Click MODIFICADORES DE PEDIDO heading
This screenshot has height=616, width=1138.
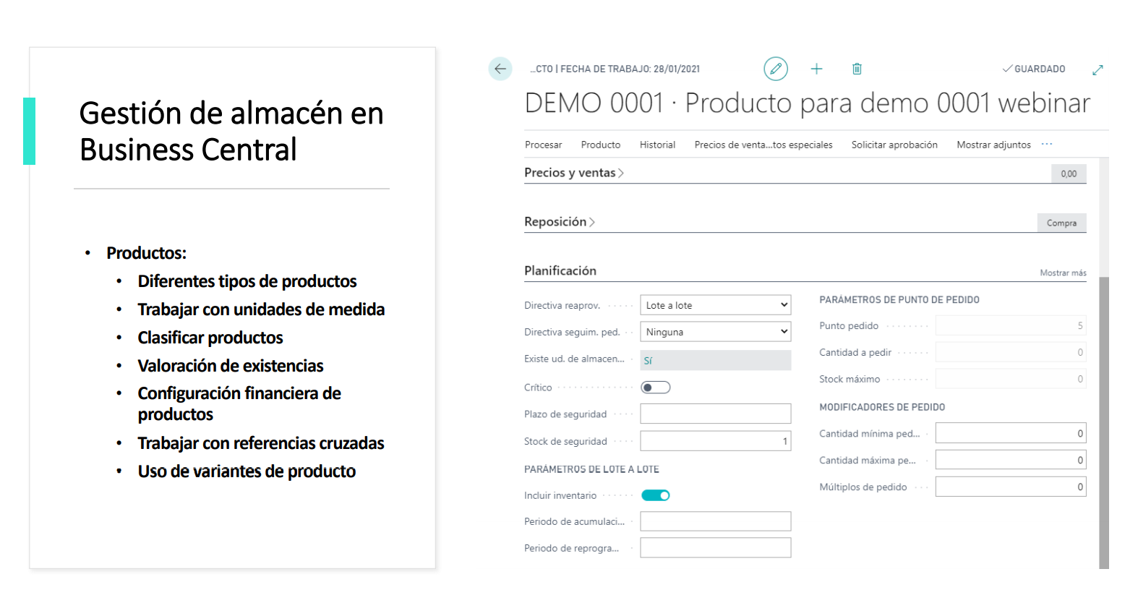tap(882, 407)
